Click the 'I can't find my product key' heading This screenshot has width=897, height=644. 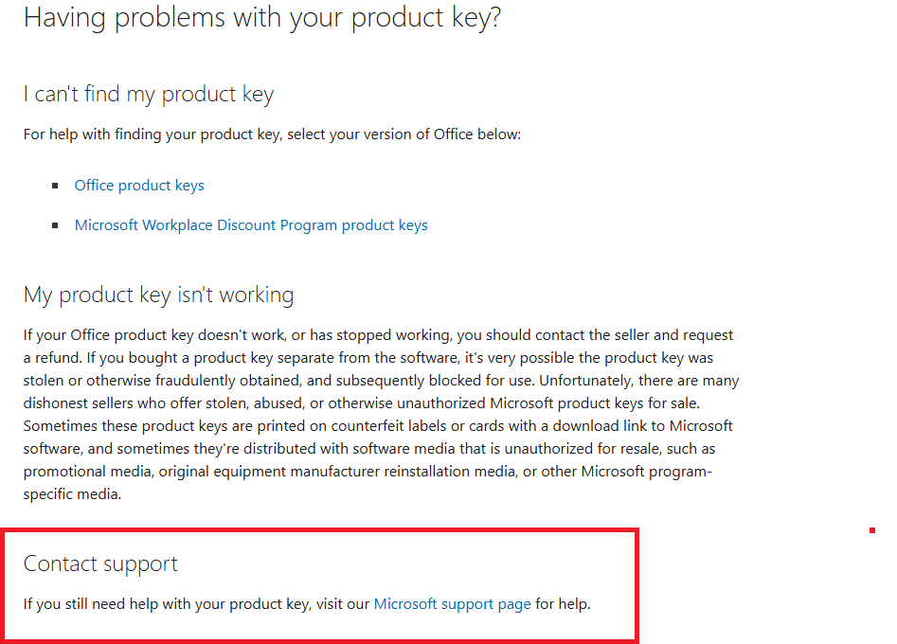[x=149, y=95]
